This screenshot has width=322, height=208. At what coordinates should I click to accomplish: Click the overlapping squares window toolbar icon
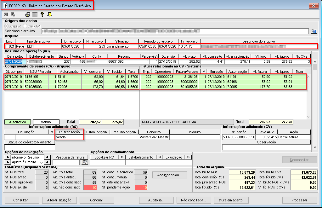(x=13, y=14)
